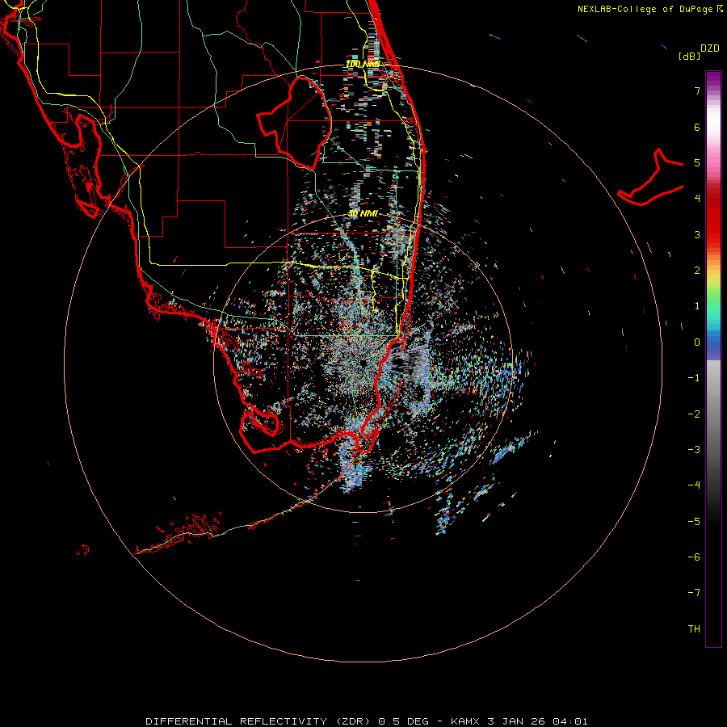
Task: Click the -1 value on the dB scale
Action: (x=694, y=378)
